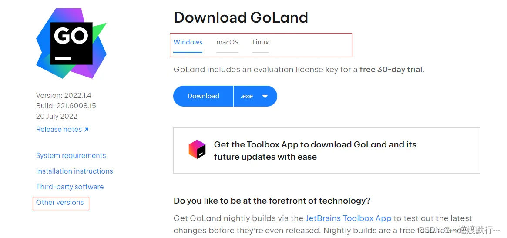This screenshot has height=238, width=507.
Task: Open System requirements
Action: click(x=71, y=155)
